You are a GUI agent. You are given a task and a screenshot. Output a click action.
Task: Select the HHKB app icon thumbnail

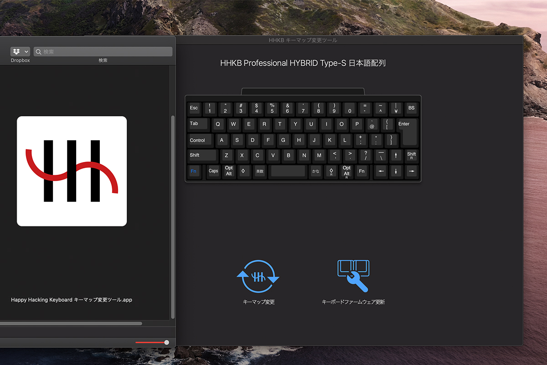(x=72, y=171)
